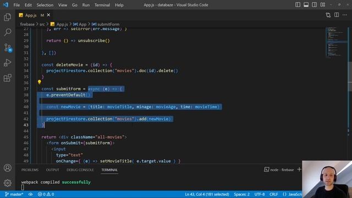352x198 pixels.
Task: Switch to the OUTPUT panel tab
Action: (53, 170)
